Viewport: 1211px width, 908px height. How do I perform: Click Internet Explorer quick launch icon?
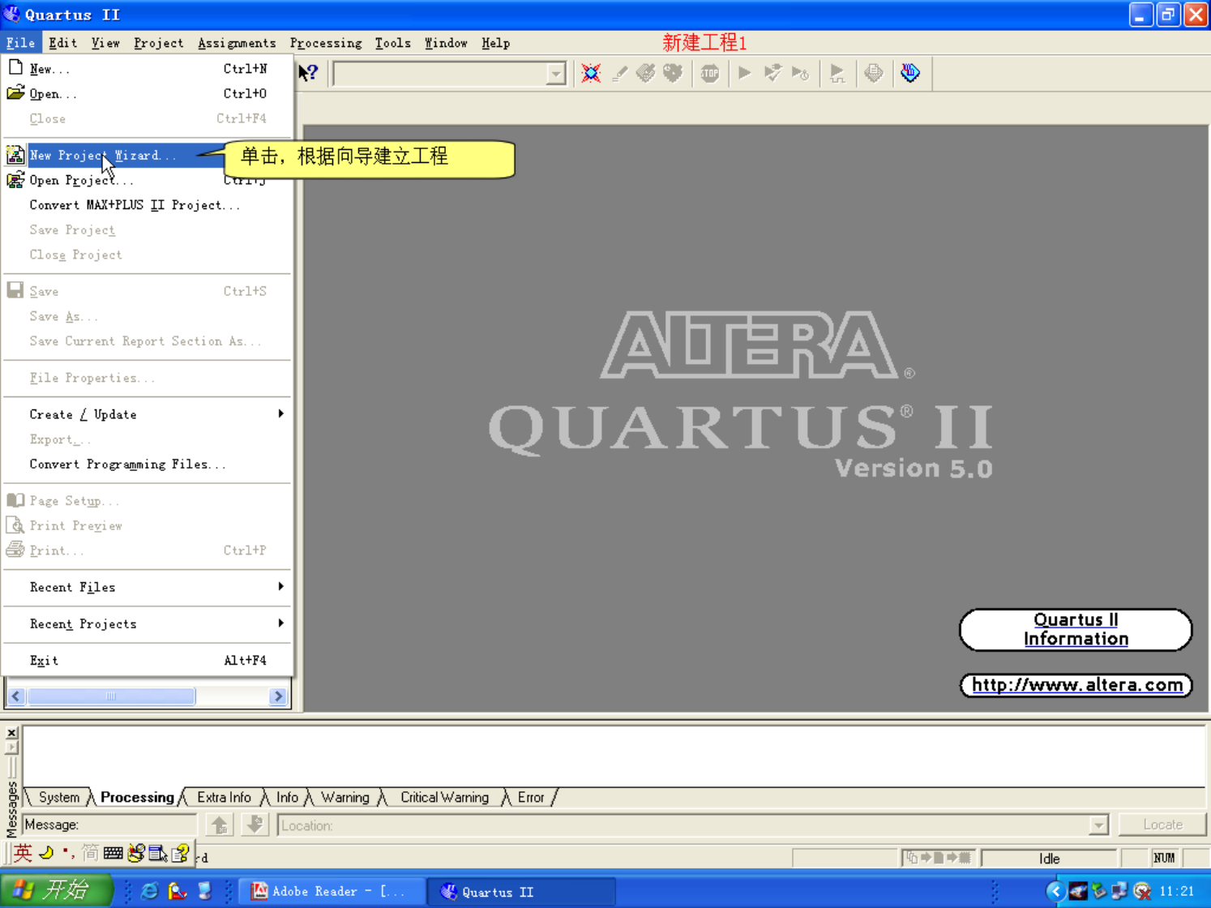[x=150, y=891]
